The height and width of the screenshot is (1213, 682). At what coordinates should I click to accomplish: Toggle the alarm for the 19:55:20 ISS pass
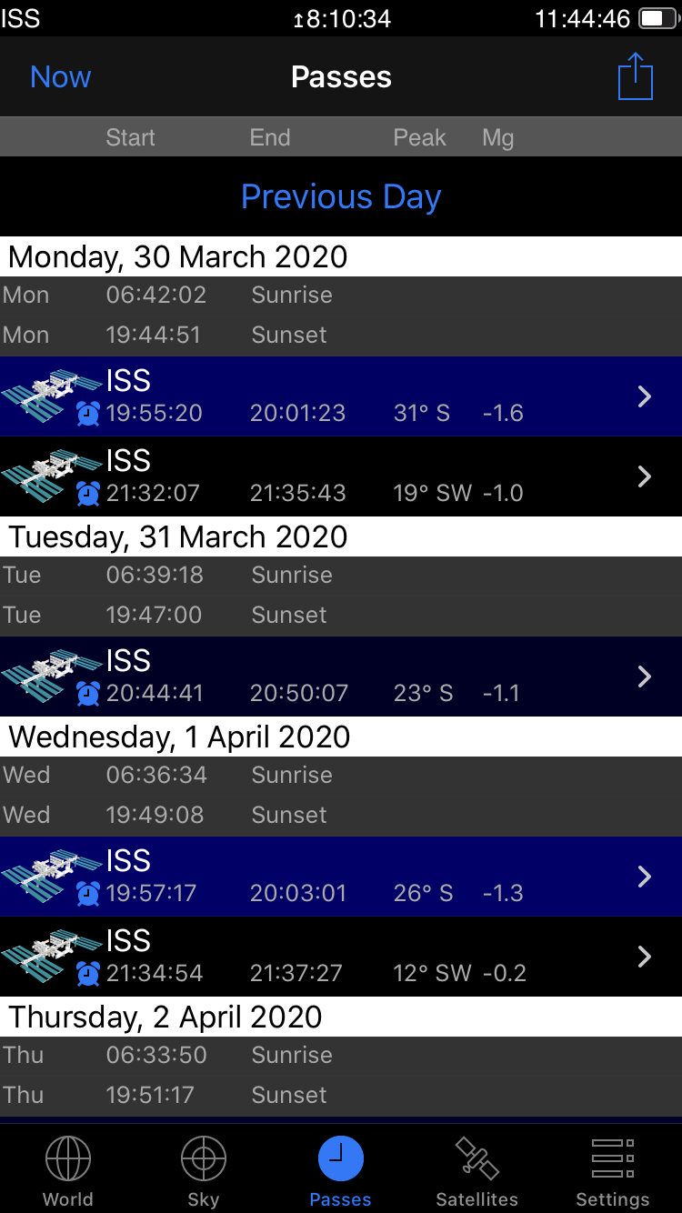click(x=88, y=414)
